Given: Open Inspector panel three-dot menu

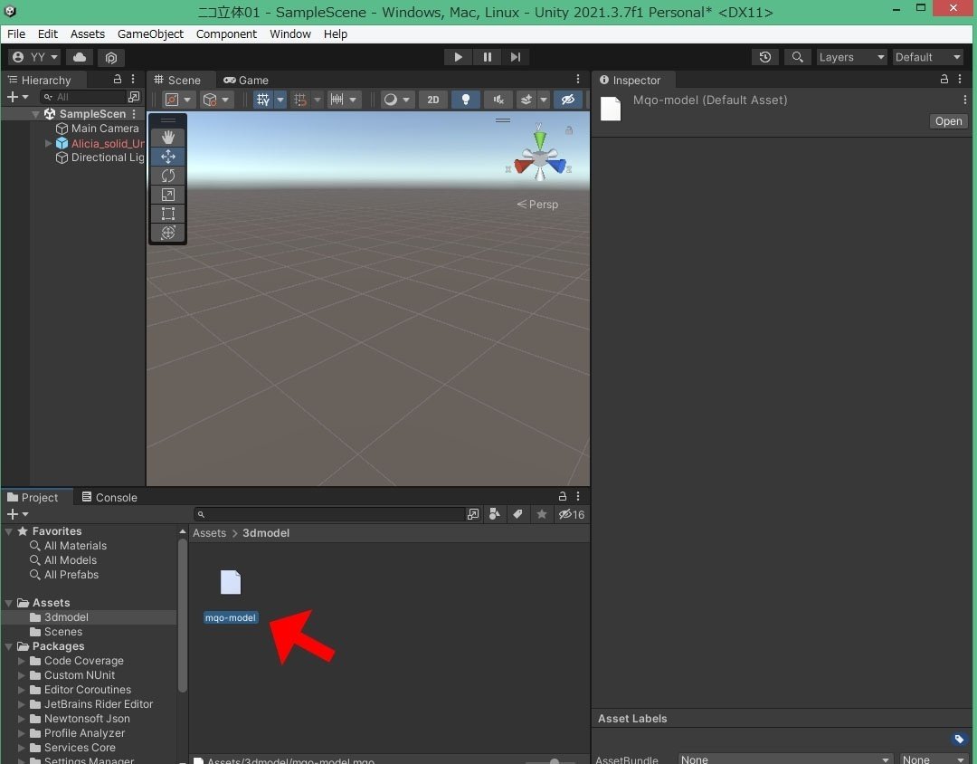Looking at the screenshot, I should (960, 80).
